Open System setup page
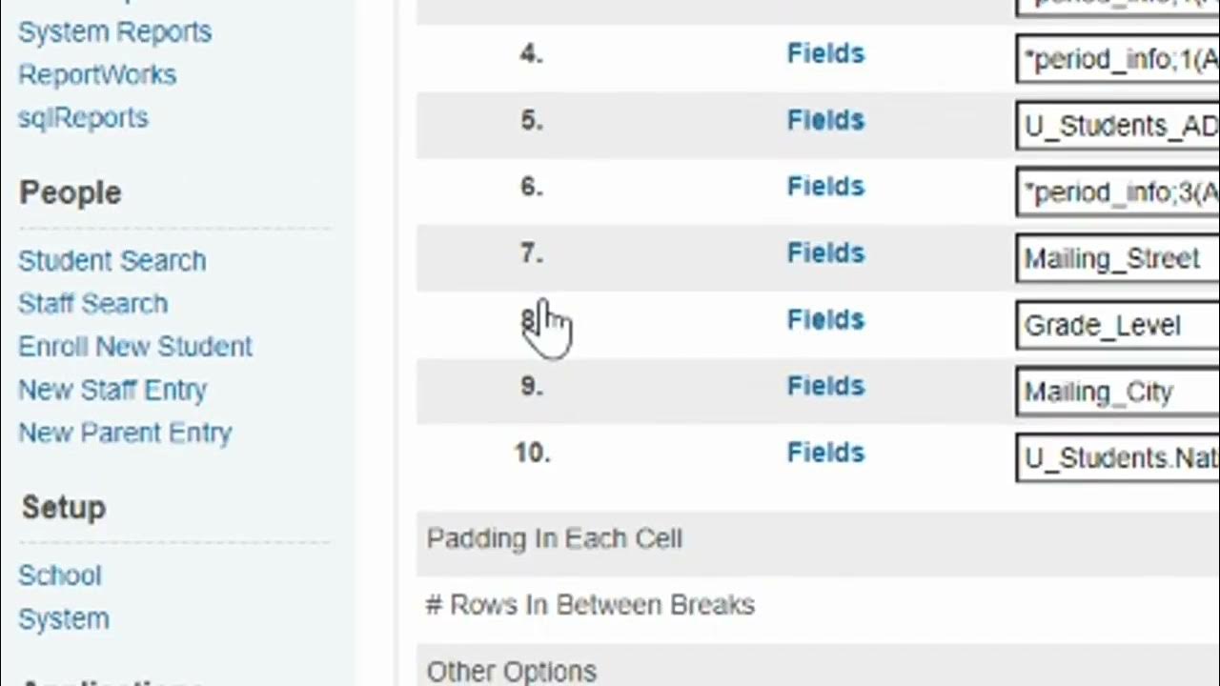 tap(63, 619)
